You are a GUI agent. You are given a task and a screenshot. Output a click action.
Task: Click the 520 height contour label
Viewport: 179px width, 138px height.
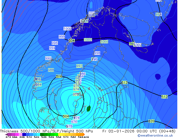(x=152, y=121)
